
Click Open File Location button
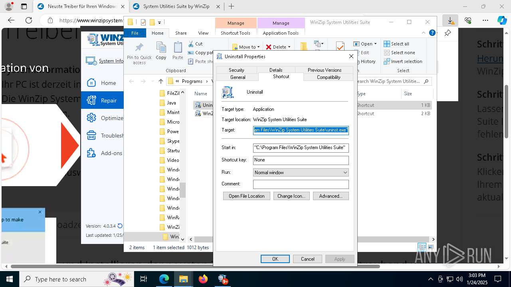[246, 196]
